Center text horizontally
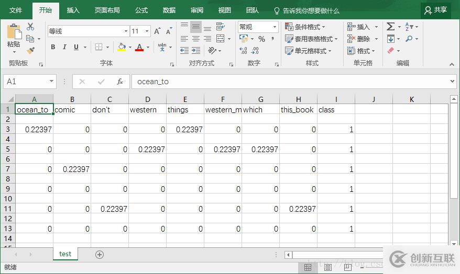 pyautogui.click(x=195, y=39)
